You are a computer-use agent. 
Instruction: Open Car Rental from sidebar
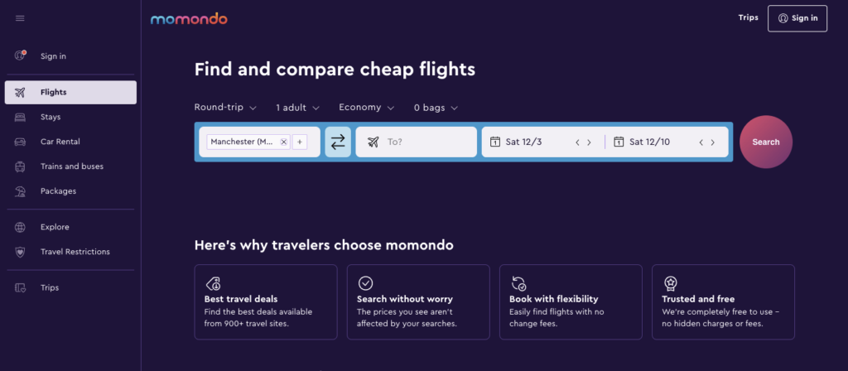pos(60,142)
